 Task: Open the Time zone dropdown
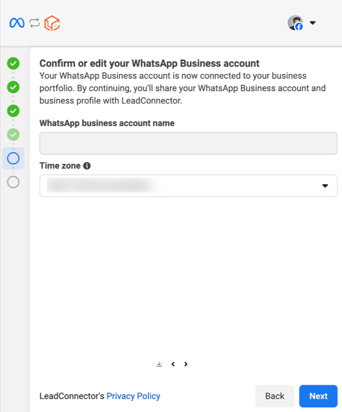[188, 186]
